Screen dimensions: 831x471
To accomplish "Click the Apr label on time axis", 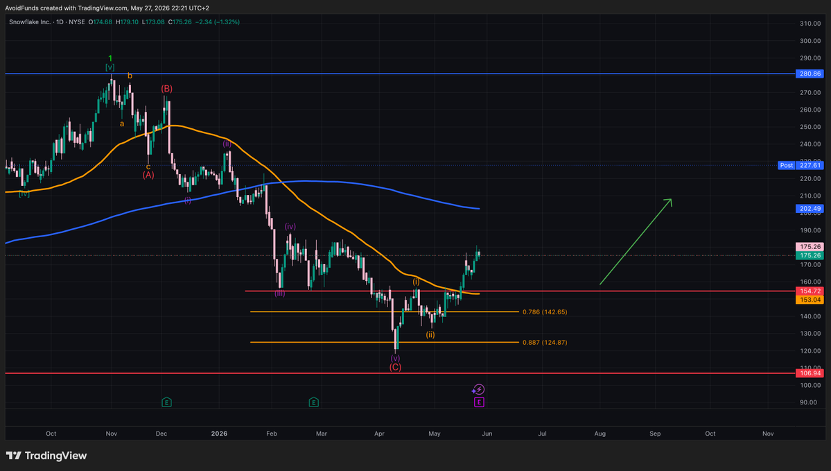I will (379, 434).
